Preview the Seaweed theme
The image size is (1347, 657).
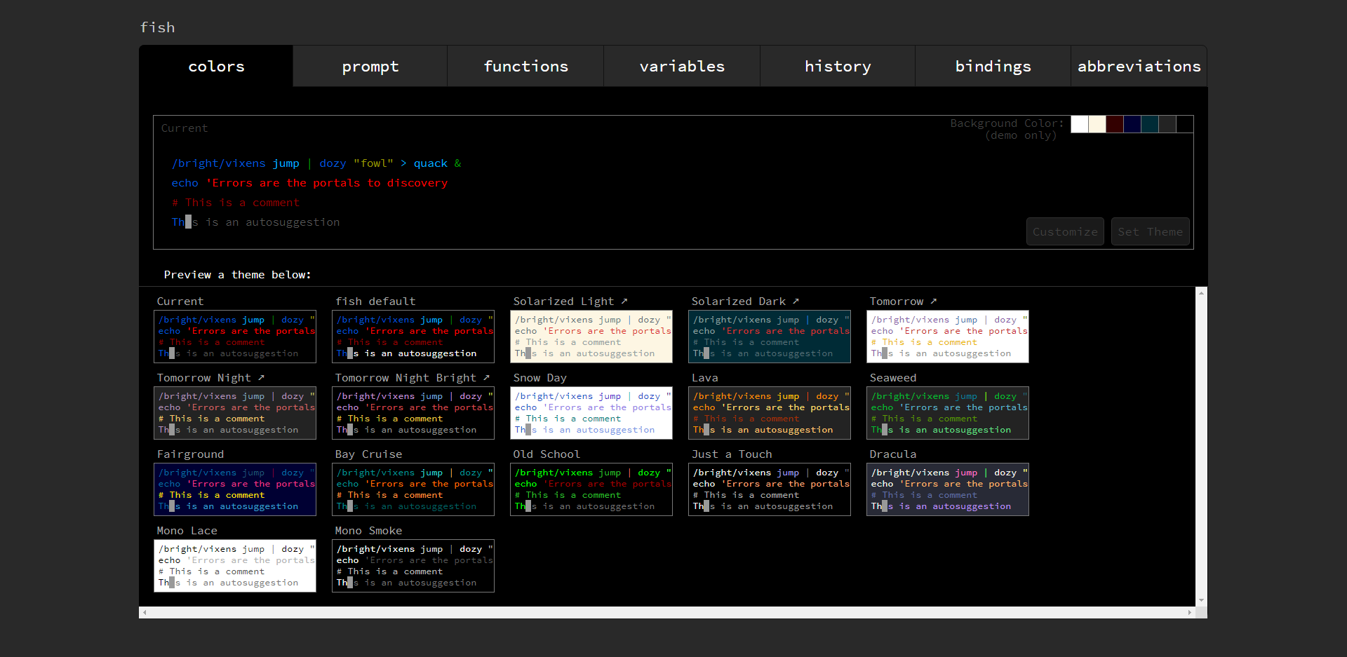(x=948, y=413)
